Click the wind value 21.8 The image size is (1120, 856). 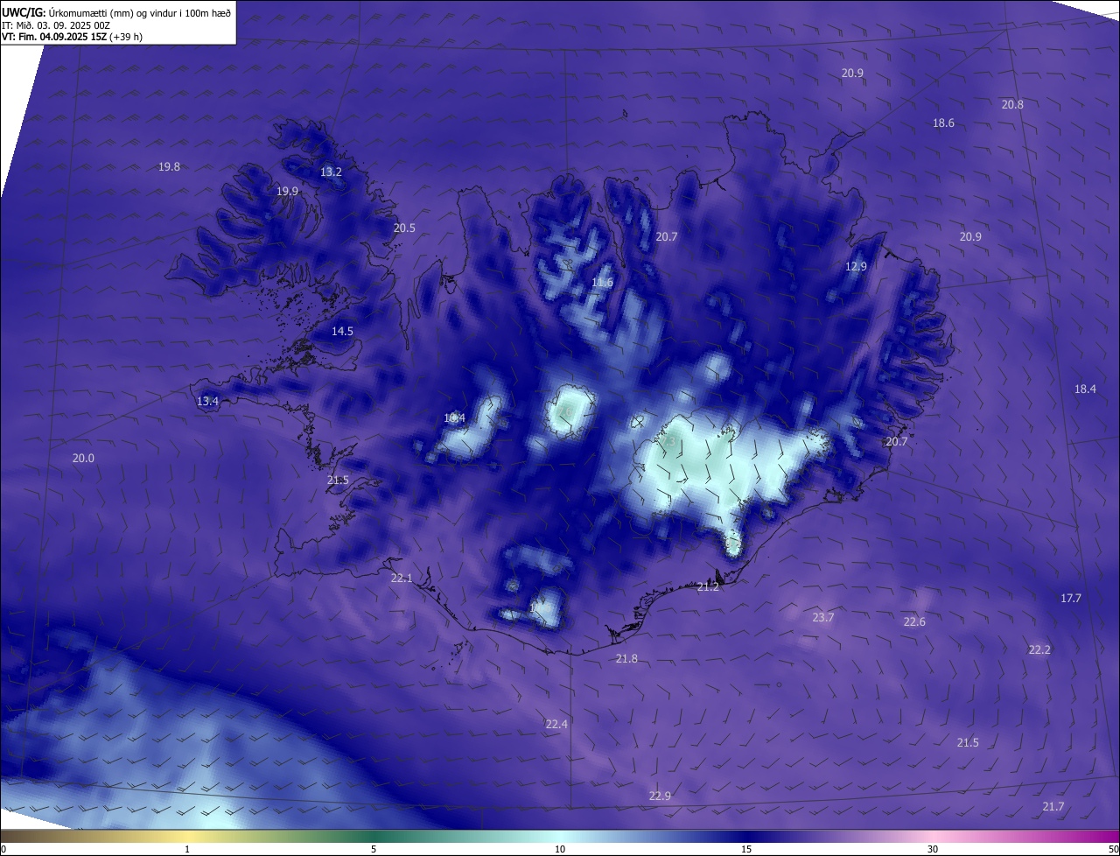click(x=626, y=659)
